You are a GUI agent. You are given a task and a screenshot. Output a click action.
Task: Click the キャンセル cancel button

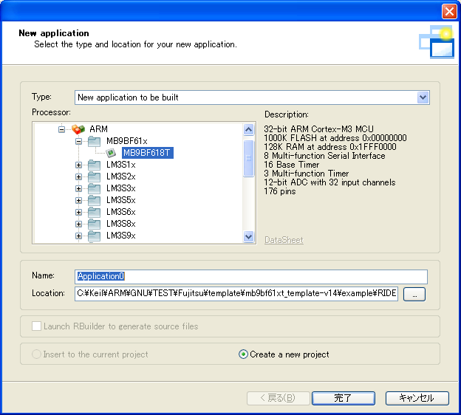[417, 398]
